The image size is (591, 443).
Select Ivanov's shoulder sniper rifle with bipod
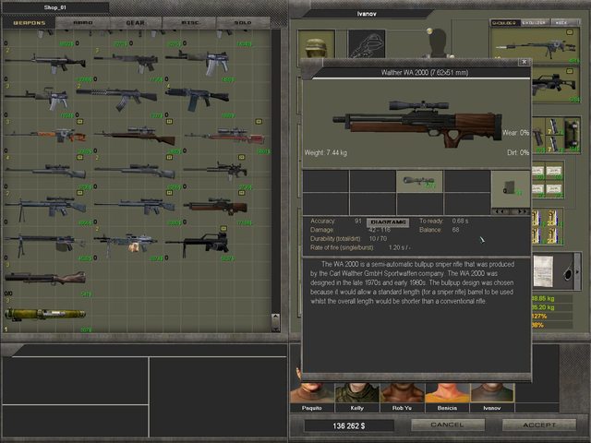point(535,47)
